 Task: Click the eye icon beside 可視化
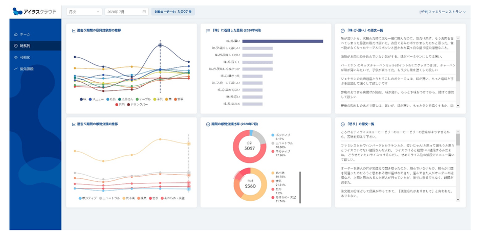click(16, 57)
